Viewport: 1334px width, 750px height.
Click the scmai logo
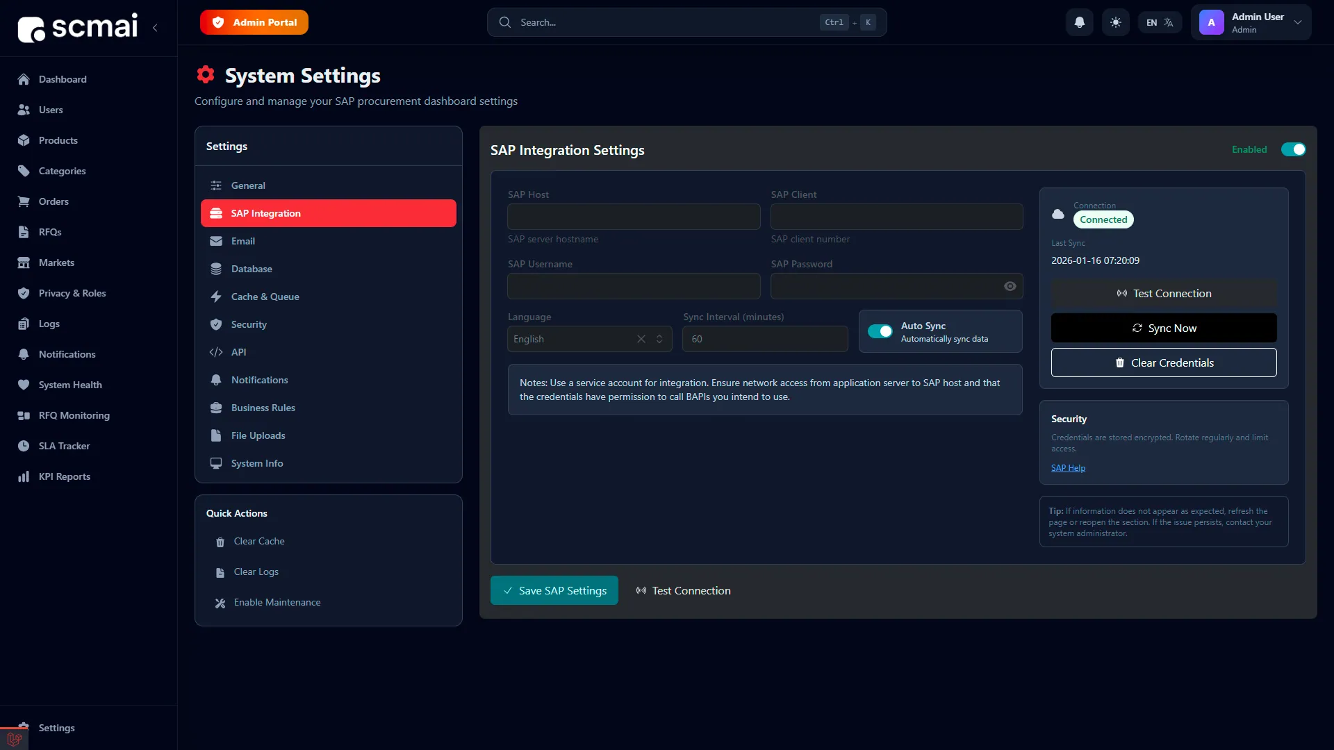pyautogui.click(x=78, y=28)
